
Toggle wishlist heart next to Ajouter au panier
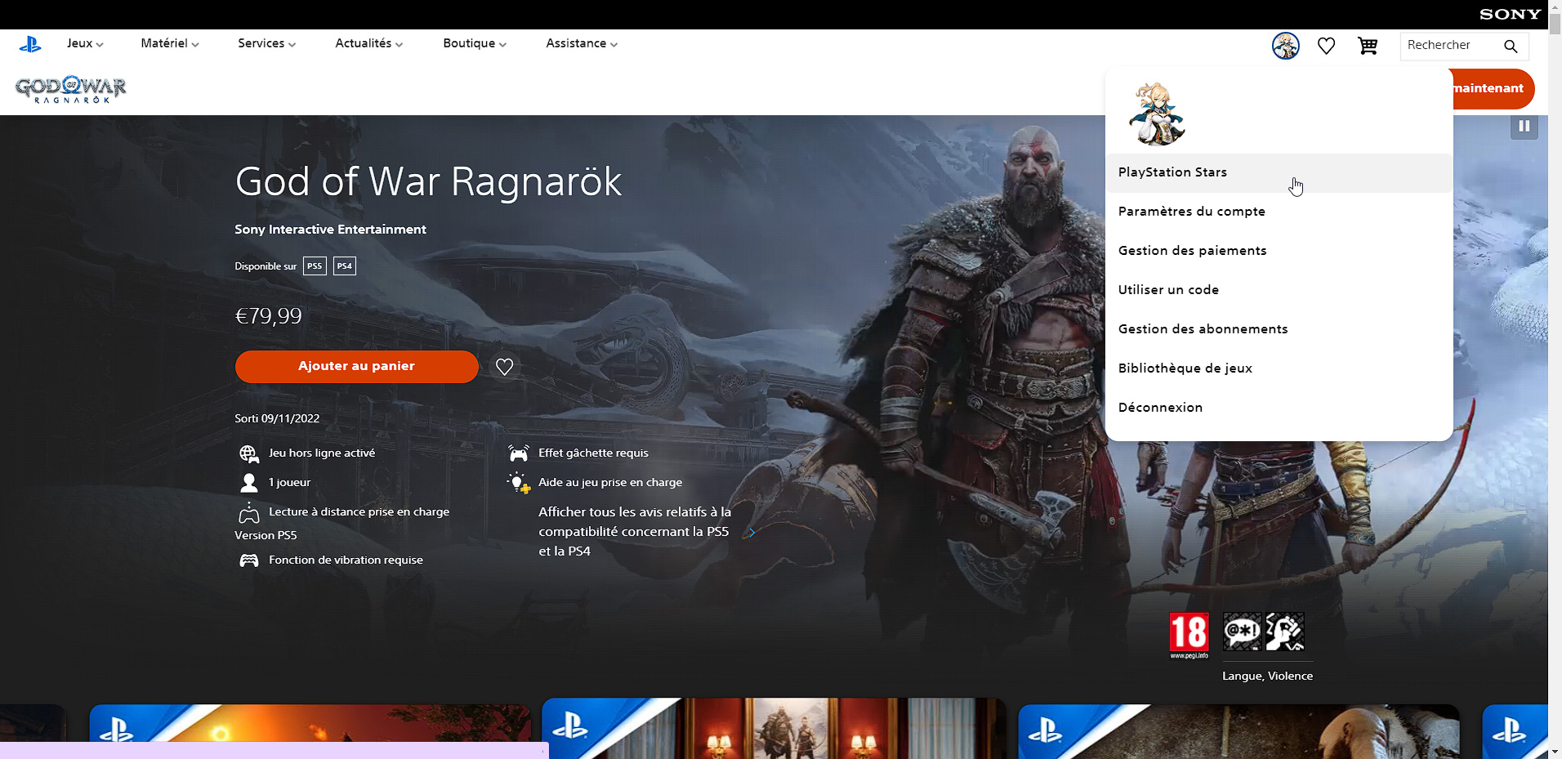504,367
